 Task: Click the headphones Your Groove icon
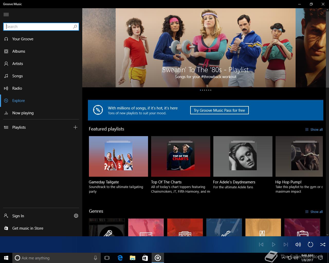click(x=6, y=39)
